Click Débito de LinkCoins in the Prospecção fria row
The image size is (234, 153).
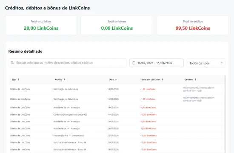coord(20,136)
